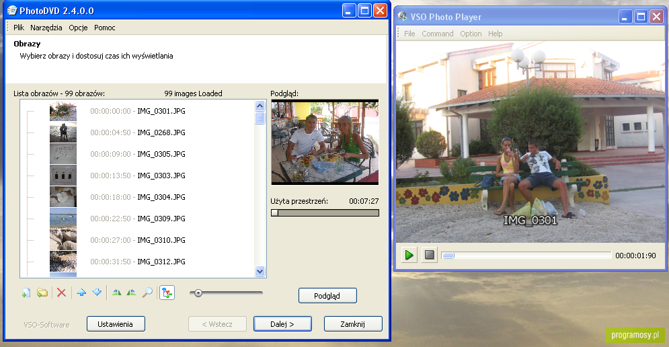The height and width of the screenshot is (347, 669).
Task: Open Option menu in VSO Photo Player
Action: point(471,34)
